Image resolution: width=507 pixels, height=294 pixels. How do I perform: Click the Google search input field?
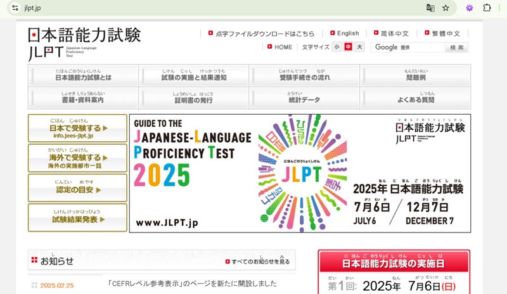[x=408, y=48]
